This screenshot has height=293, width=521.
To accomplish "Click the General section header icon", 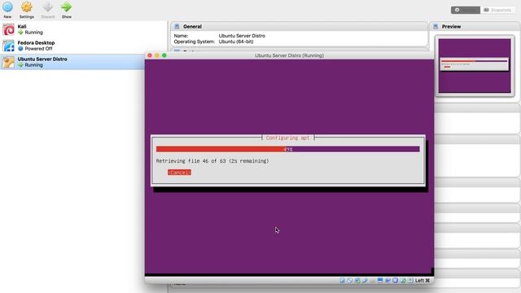I will tap(177, 27).
